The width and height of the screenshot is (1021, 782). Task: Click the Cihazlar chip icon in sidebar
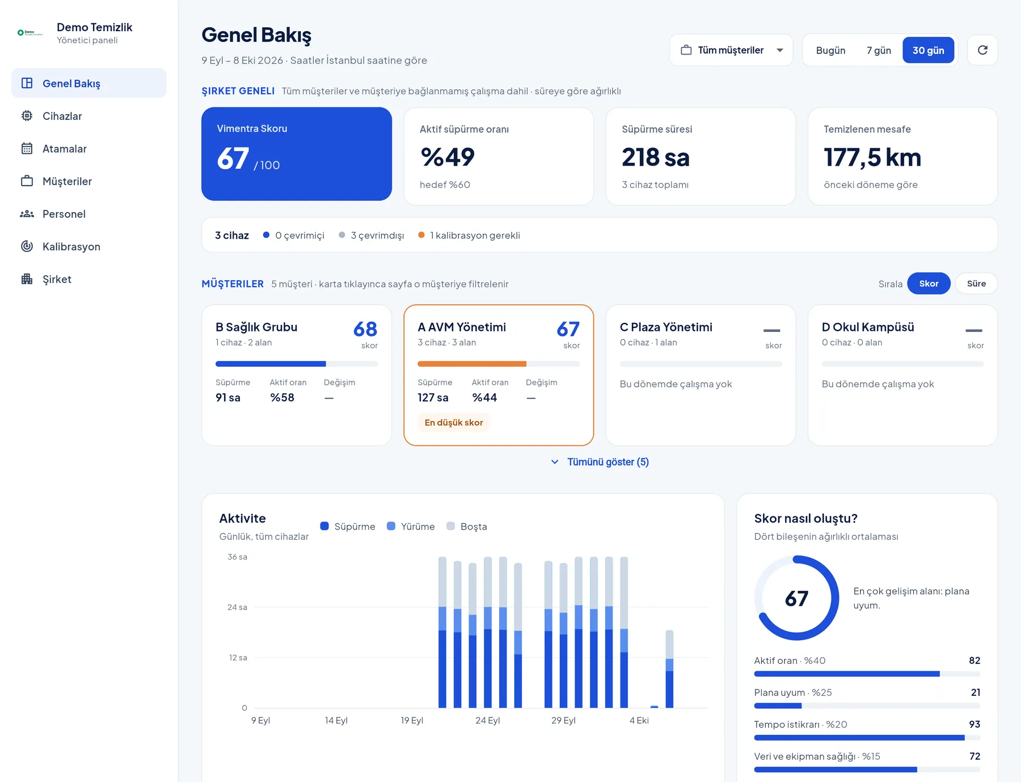point(27,116)
